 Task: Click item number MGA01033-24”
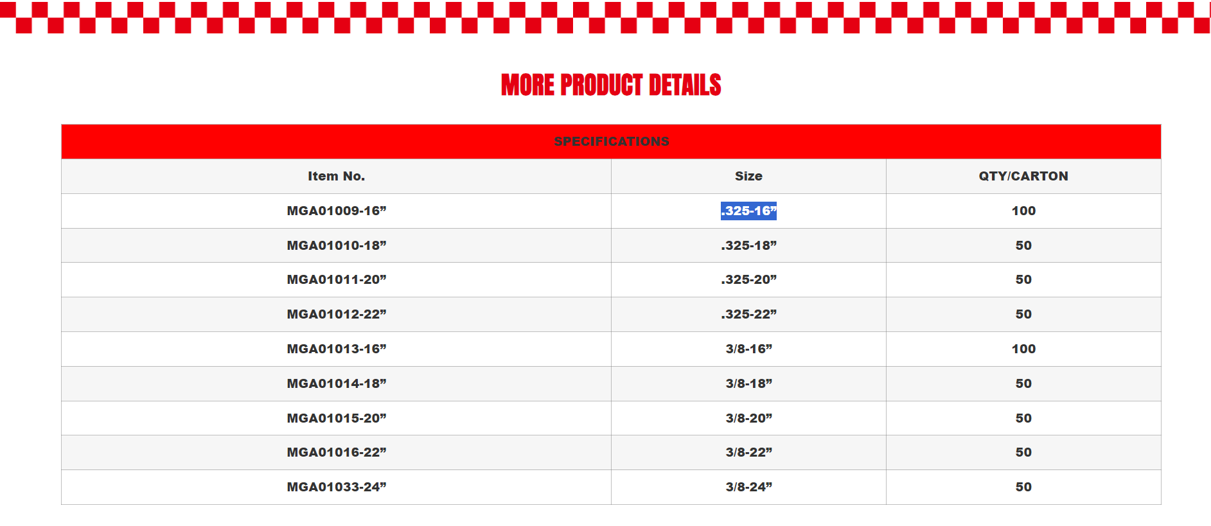tap(336, 487)
